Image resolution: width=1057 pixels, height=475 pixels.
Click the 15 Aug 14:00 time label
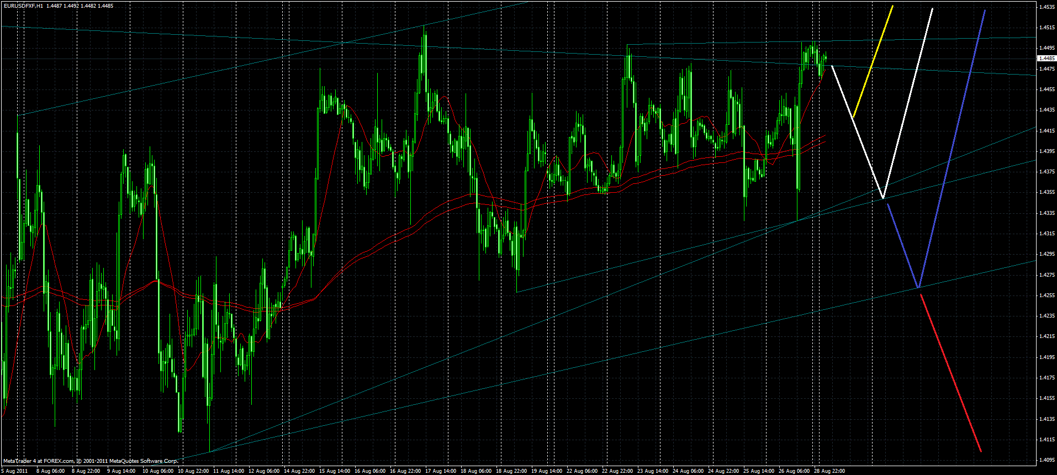(x=335, y=471)
